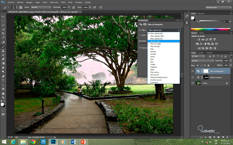Add a Channel Mixer adjustment from Ajustes panel
Image resolution: width=233 pixels, height=145 pixels.
(x=213, y=44)
